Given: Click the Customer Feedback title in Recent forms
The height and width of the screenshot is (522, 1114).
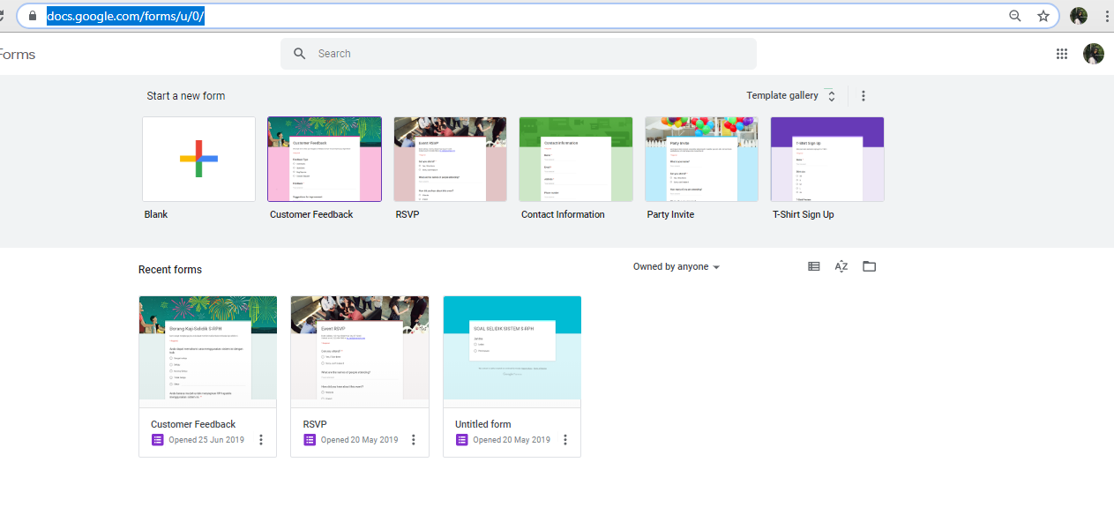Looking at the screenshot, I should pyautogui.click(x=193, y=424).
